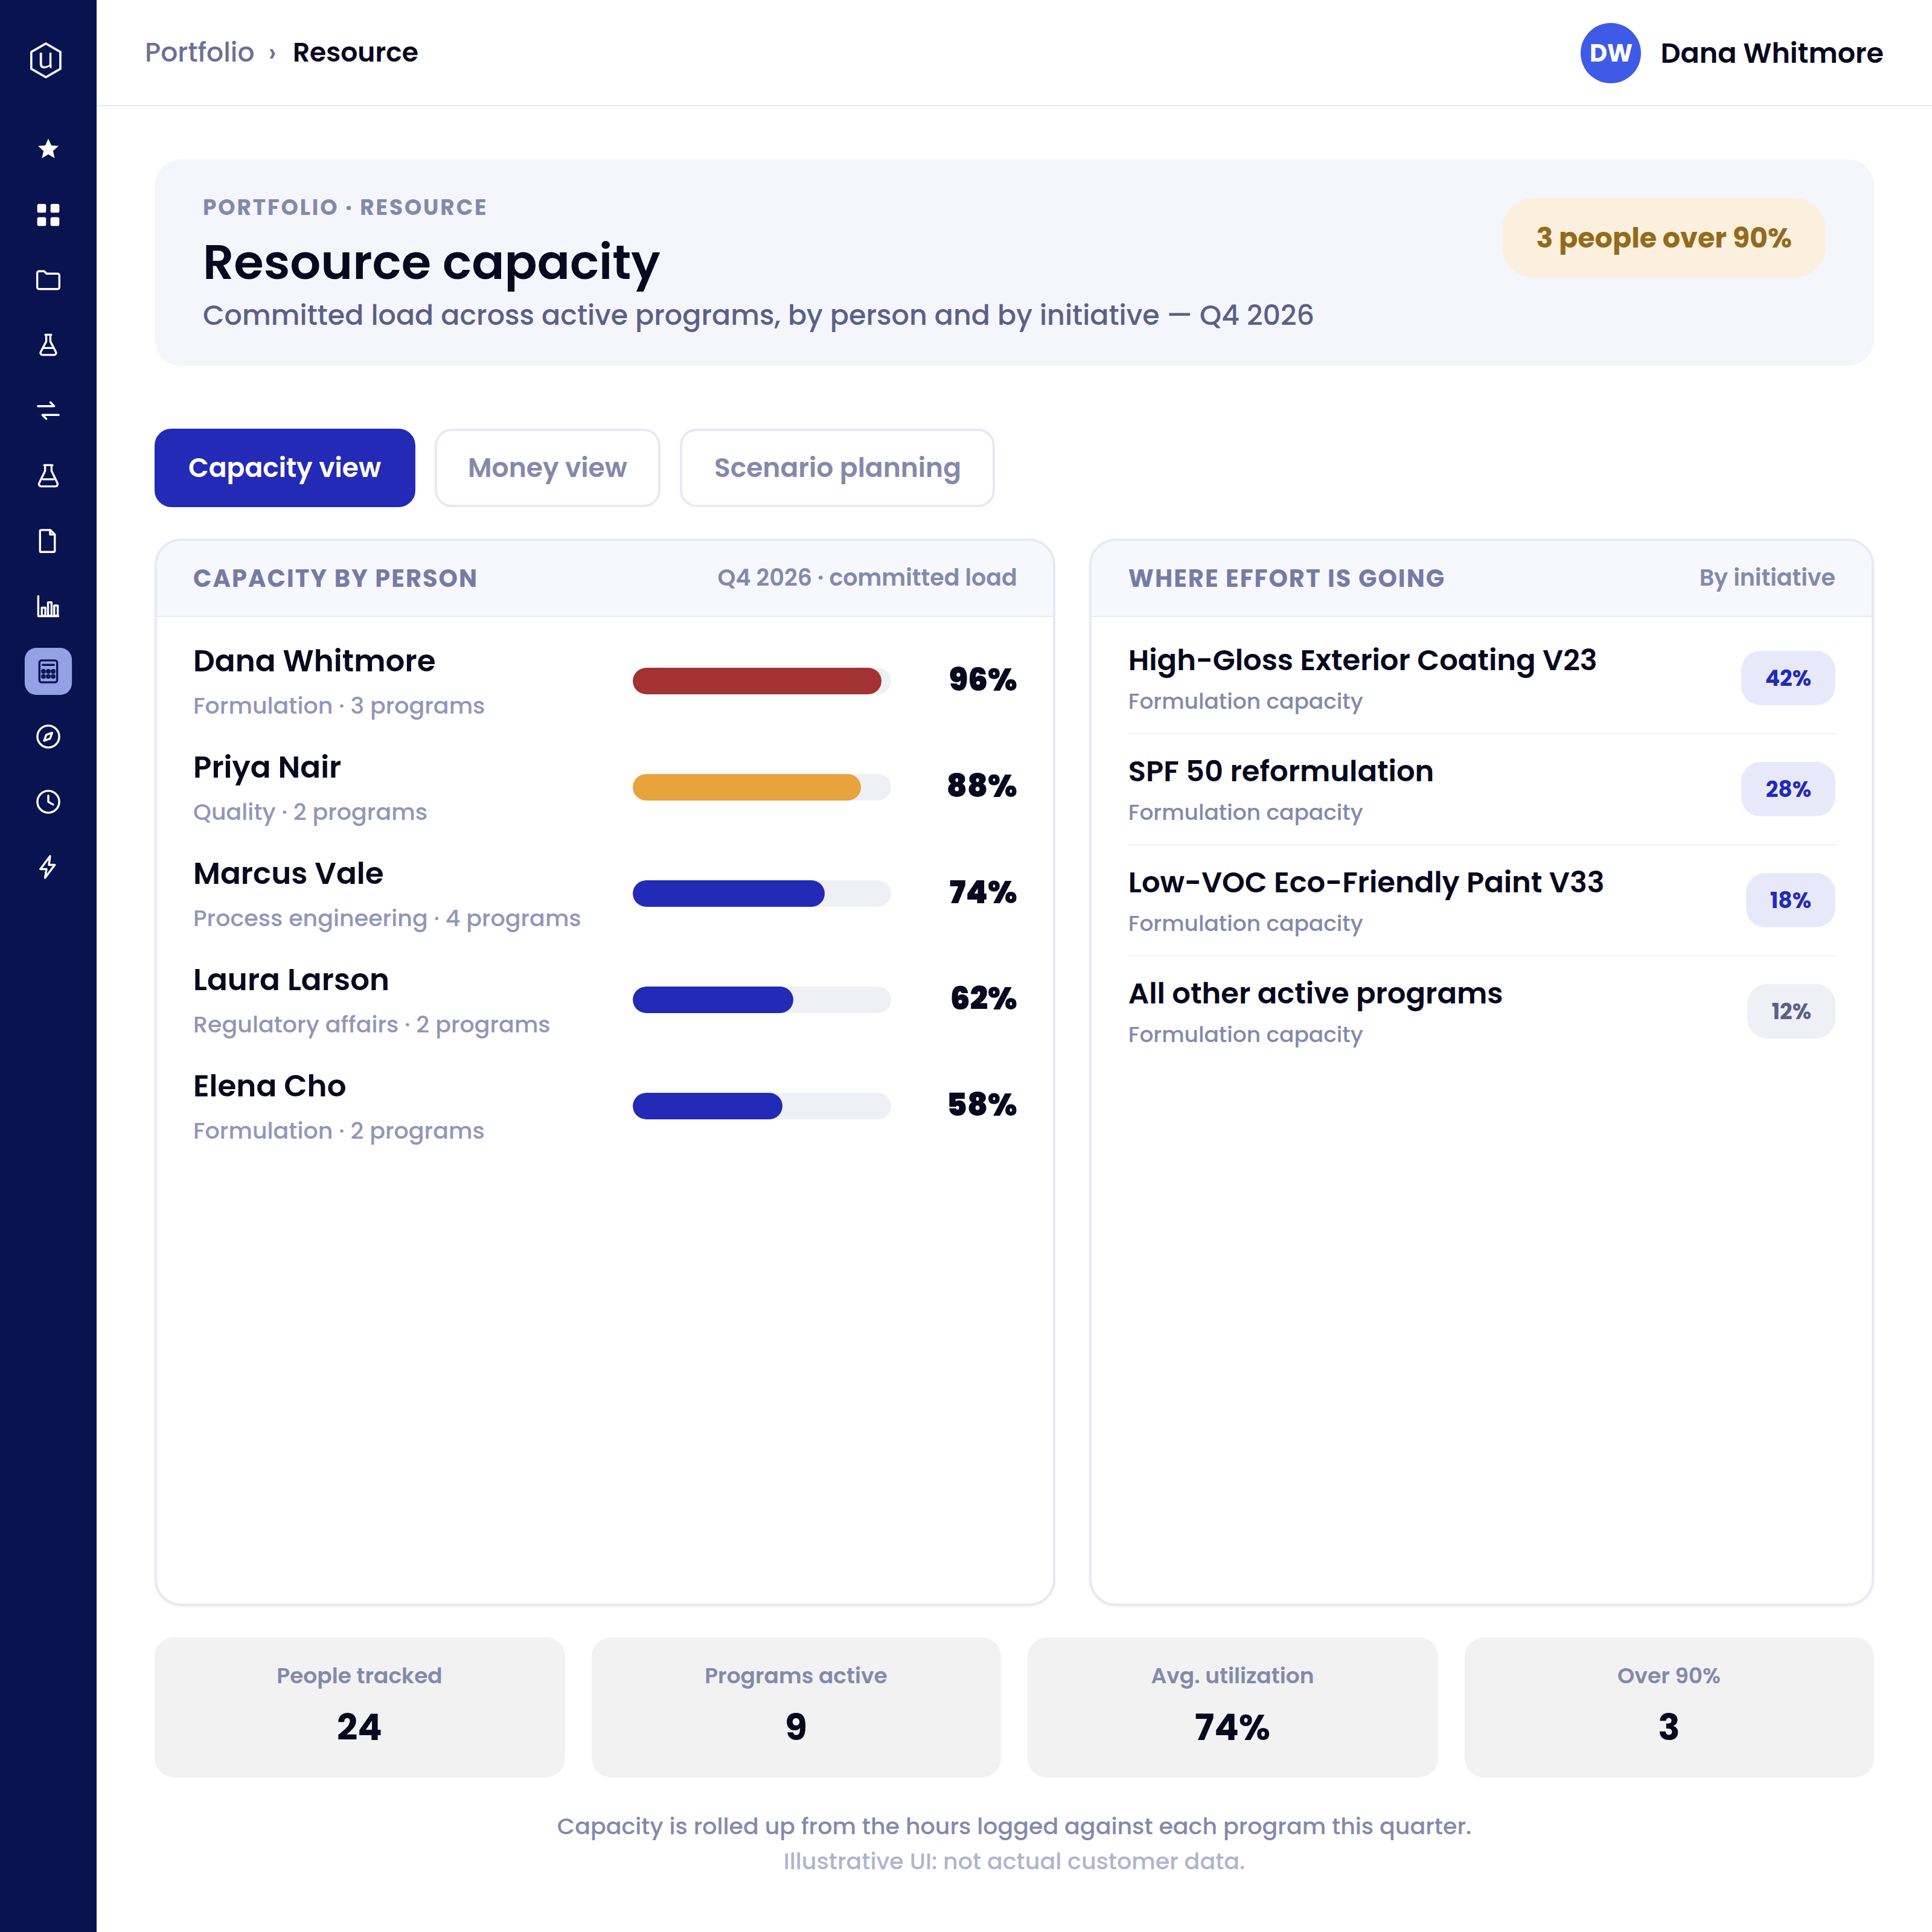
Task: Switch to the Capacity view tab
Action: click(x=285, y=468)
